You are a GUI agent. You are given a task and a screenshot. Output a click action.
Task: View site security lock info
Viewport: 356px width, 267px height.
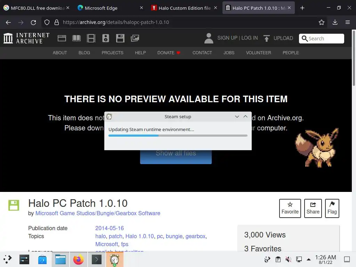point(57,22)
